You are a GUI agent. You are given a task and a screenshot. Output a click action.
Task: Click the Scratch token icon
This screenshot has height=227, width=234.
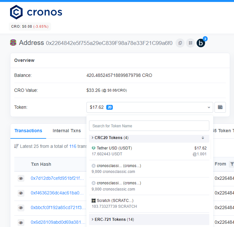[94, 201]
